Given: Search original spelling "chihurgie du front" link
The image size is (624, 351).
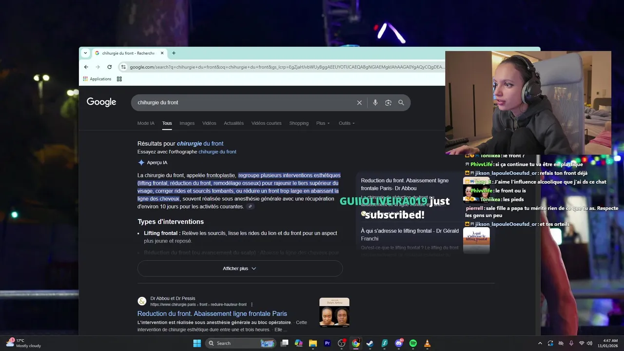Looking at the screenshot, I should [x=217, y=152].
